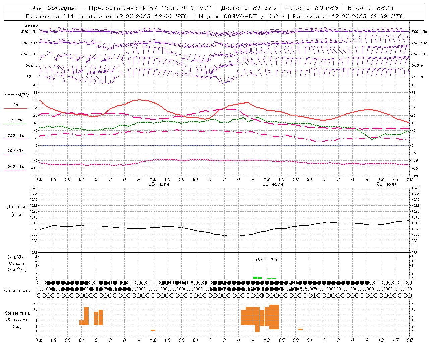429x343 pixels.
Task: Click the '2м' temperature legend entry
Action: (x=16, y=105)
